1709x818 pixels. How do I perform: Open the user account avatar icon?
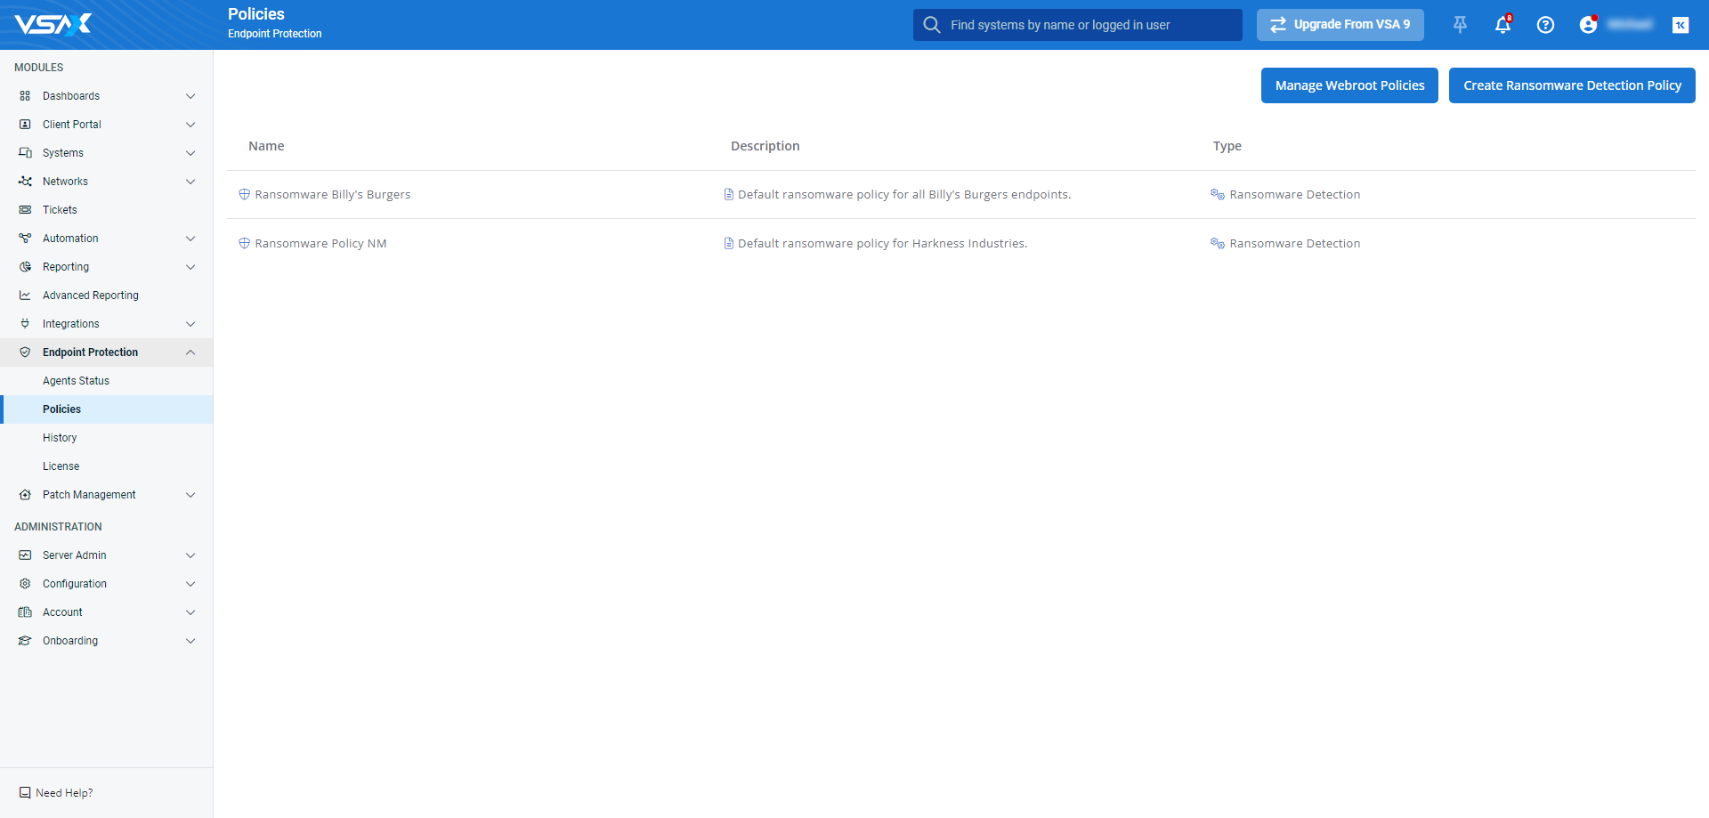tap(1588, 25)
